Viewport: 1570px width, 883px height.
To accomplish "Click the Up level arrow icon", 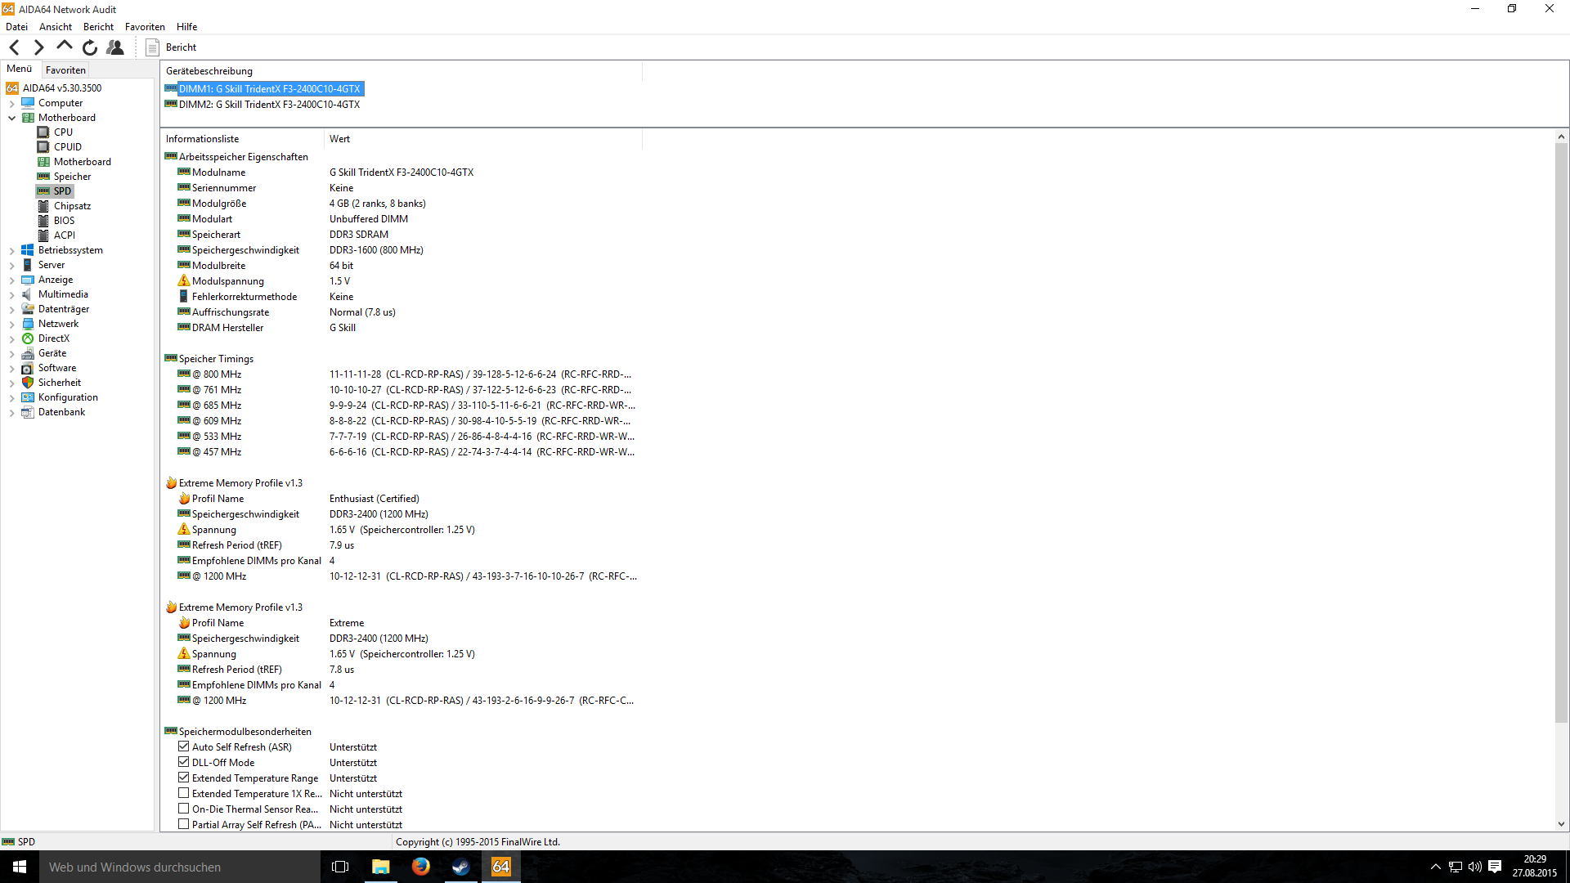I will point(65,47).
